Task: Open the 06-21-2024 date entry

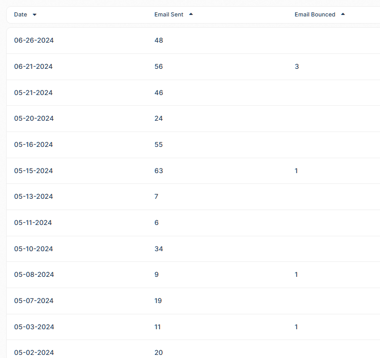Action: click(33, 67)
